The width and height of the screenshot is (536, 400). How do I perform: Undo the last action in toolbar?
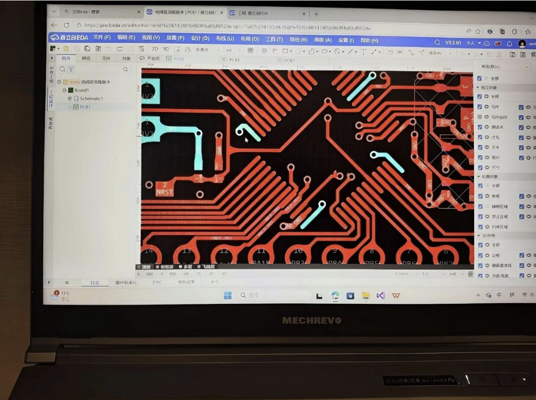pos(108,49)
